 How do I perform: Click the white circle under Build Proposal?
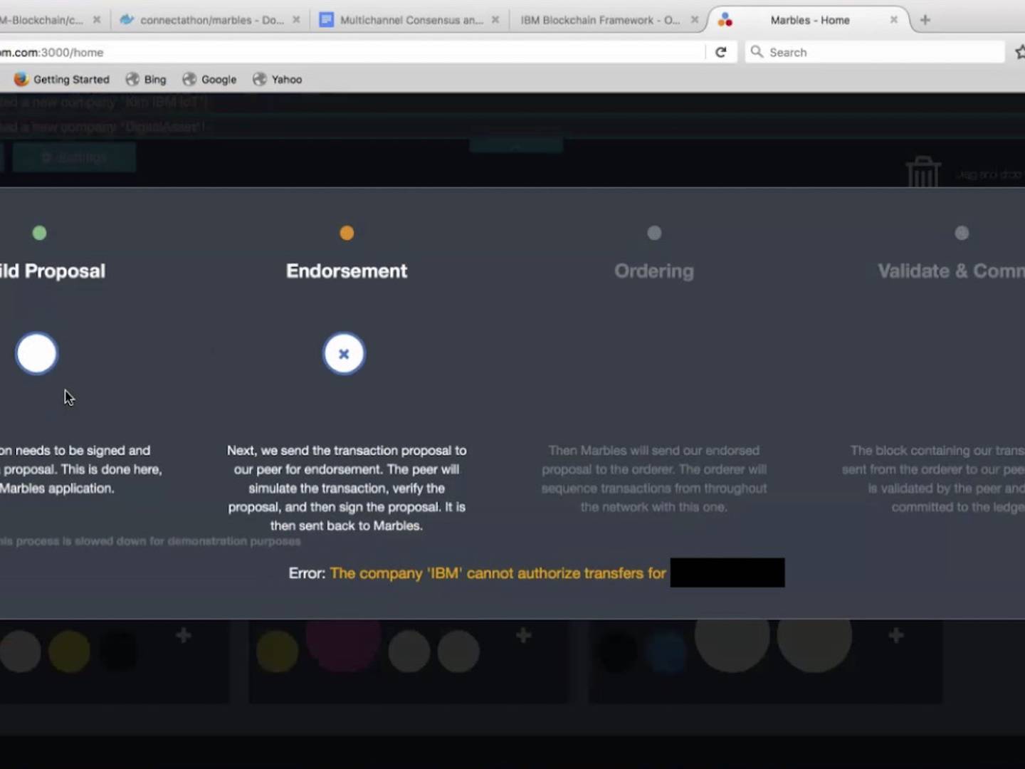pos(36,353)
